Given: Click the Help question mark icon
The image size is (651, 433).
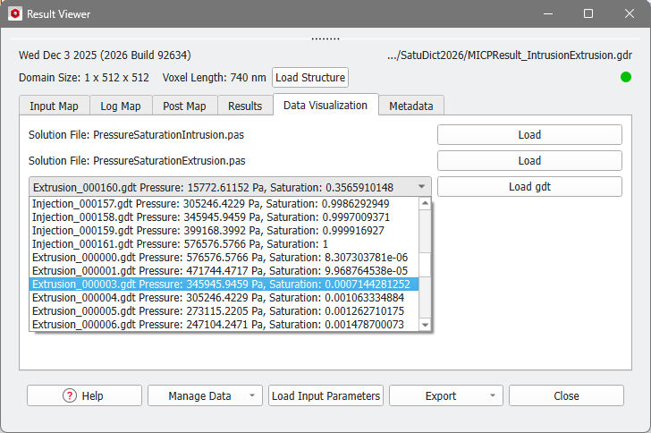Looking at the screenshot, I should click(70, 395).
